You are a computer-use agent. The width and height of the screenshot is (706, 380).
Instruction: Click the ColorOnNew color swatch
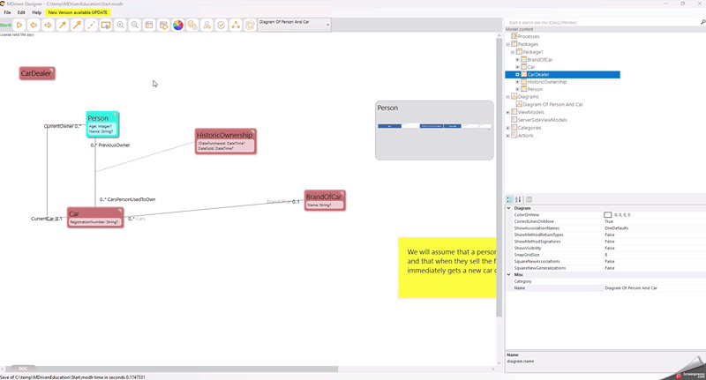click(608, 215)
